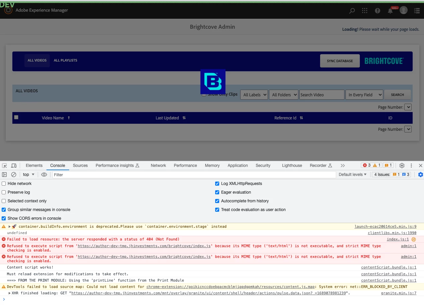Viewport: 424px width, 305px height.
Task: Switch to the ALL PLAYLISTS tab
Action: point(65,60)
